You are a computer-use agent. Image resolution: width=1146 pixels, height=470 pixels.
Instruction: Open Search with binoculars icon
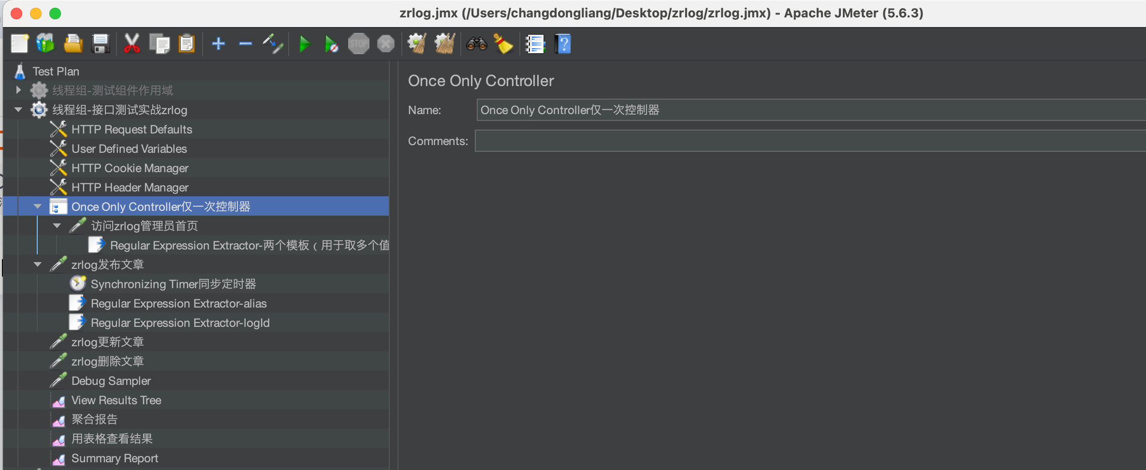[x=476, y=44]
